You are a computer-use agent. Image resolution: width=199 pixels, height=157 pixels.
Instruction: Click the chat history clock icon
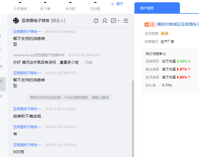point(96,21)
